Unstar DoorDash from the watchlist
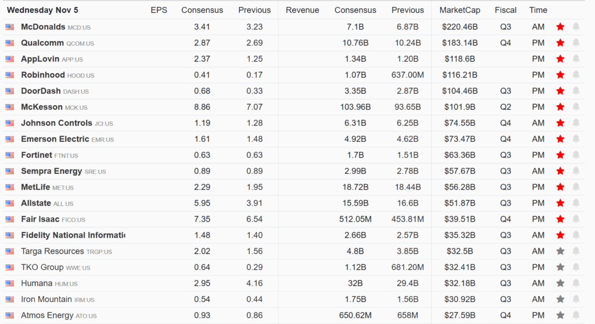 click(x=560, y=91)
